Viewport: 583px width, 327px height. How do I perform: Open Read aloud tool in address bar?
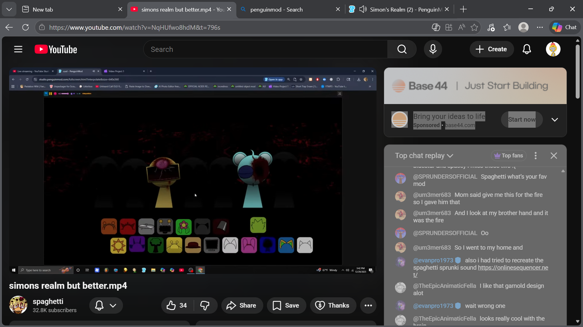[x=462, y=27]
